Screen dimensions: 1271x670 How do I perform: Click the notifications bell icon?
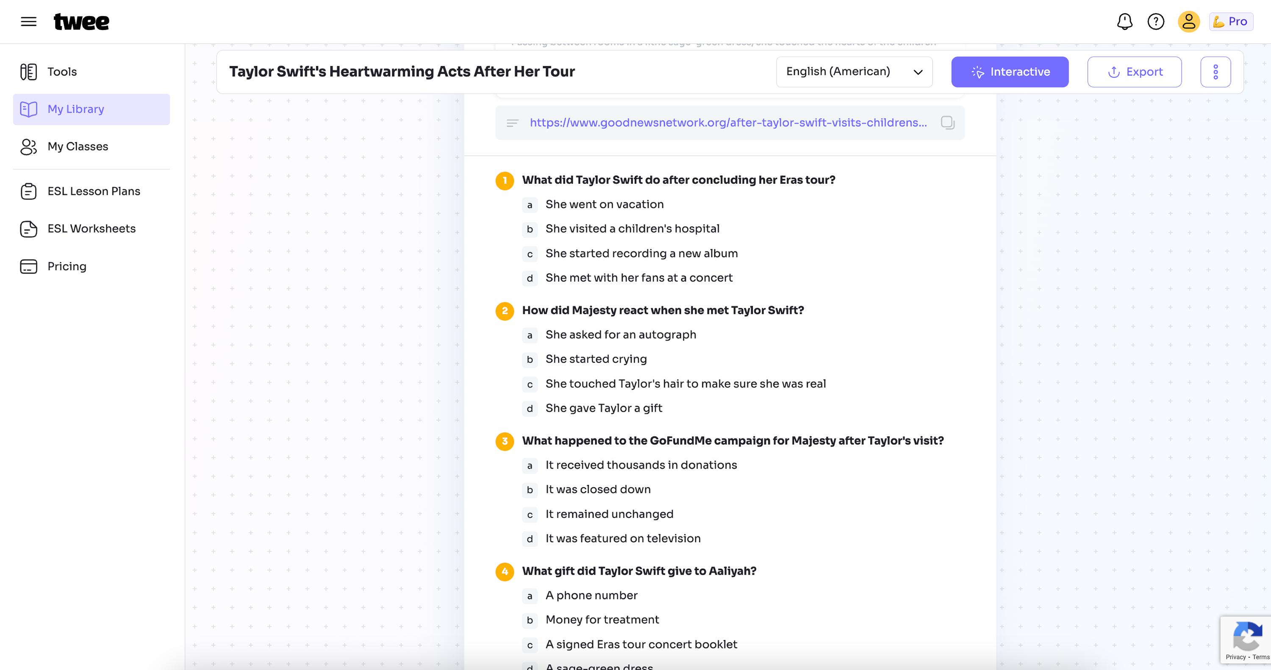click(1124, 22)
